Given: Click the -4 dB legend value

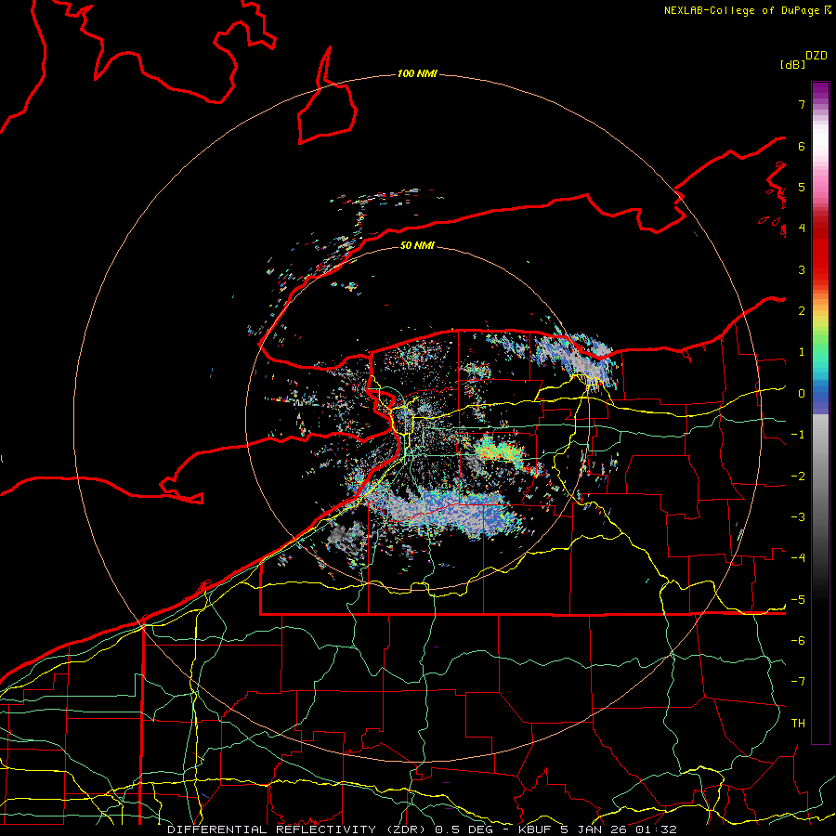Looking at the screenshot, I should [x=798, y=558].
